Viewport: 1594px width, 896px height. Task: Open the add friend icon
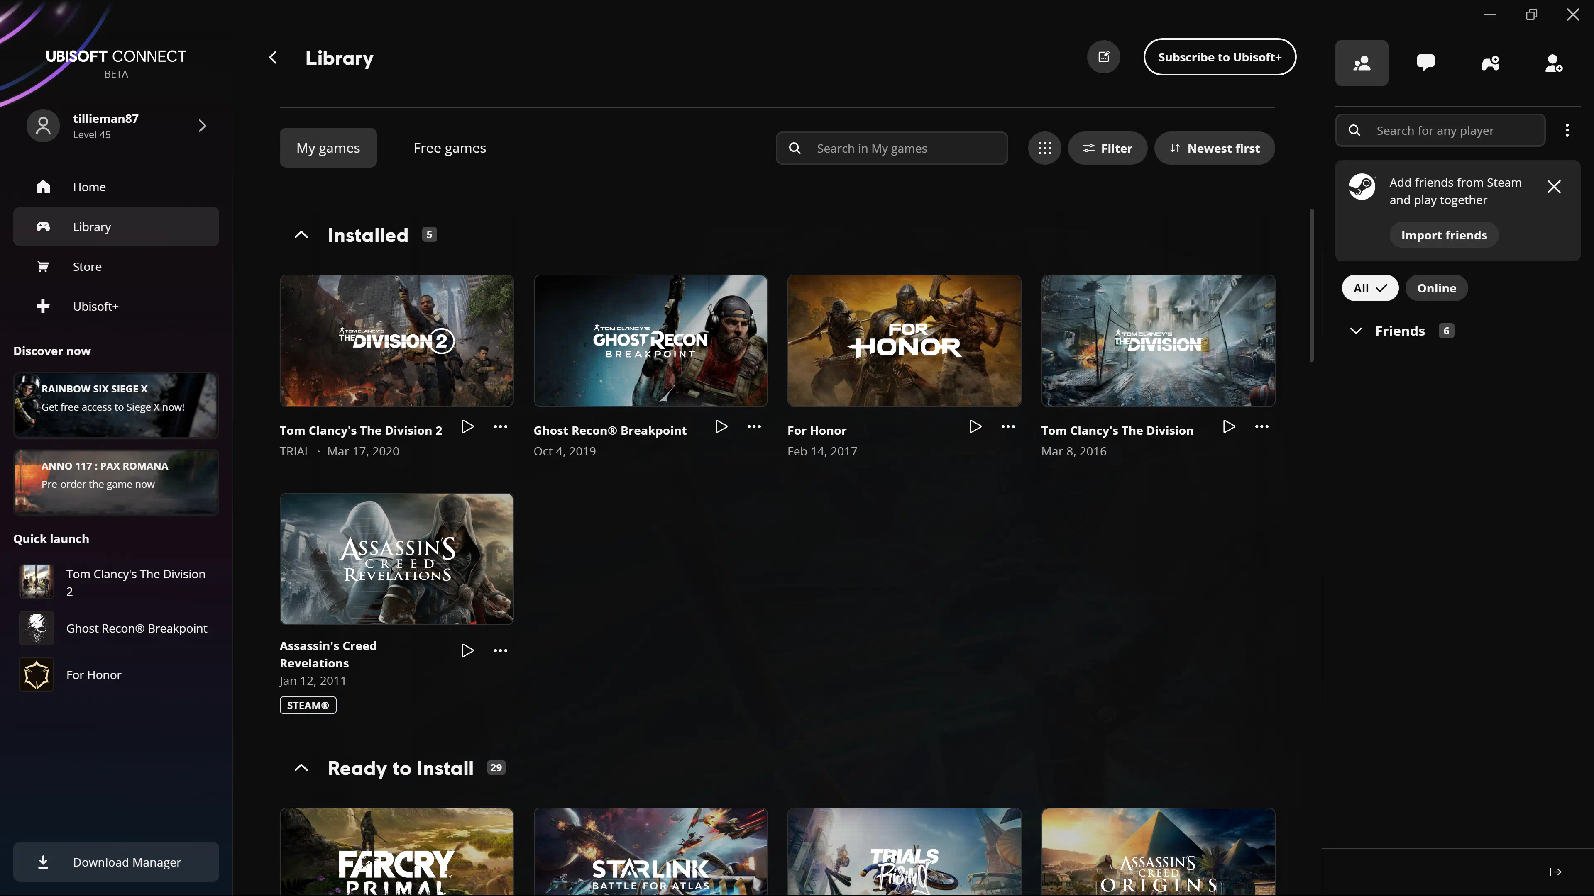(x=1554, y=63)
